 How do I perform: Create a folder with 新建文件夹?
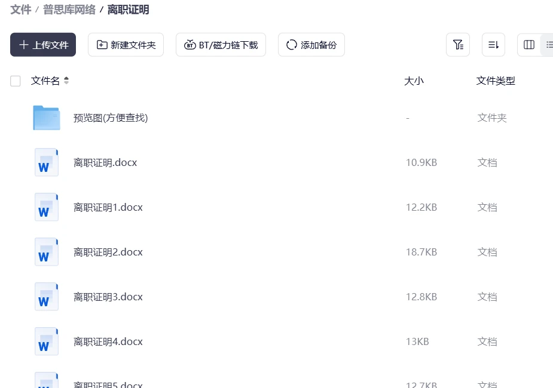click(x=126, y=45)
